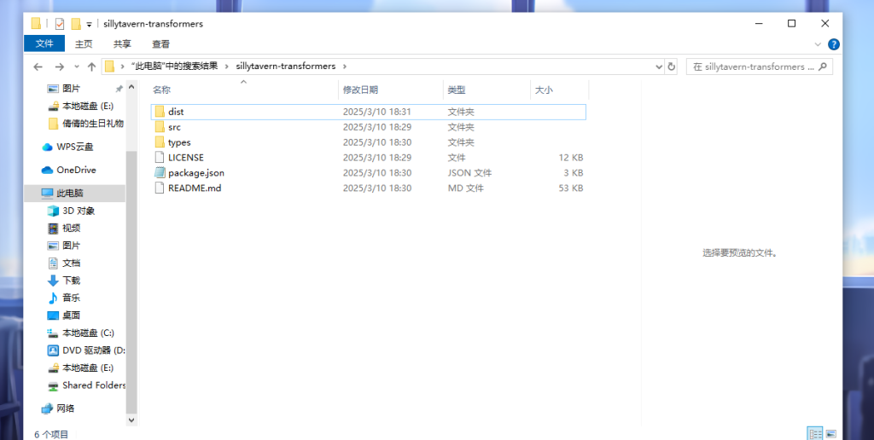Viewport: 874px width, 440px height.
Task: Switch to details view mode
Action: pyautogui.click(x=814, y=433)
